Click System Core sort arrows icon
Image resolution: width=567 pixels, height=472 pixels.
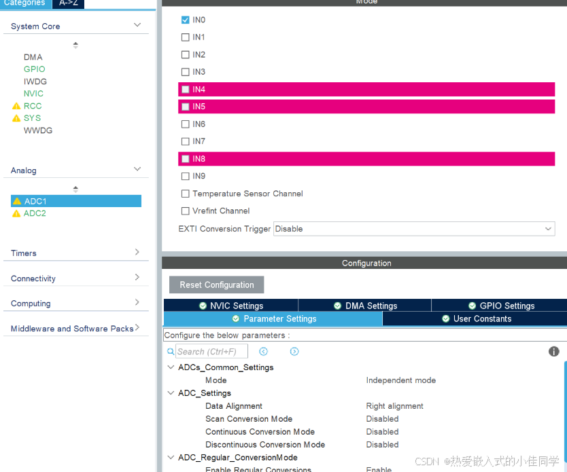click(75, 45)
